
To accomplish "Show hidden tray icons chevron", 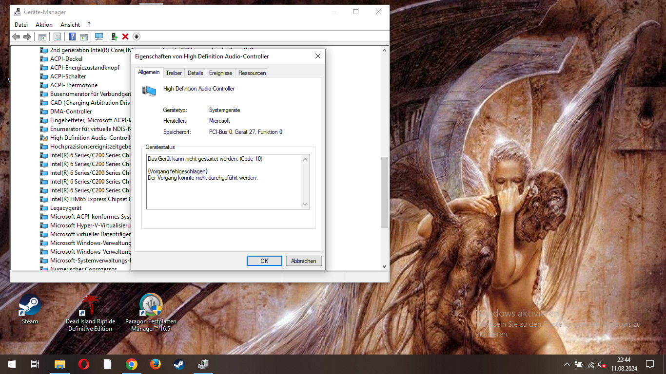I will (567, 364).
